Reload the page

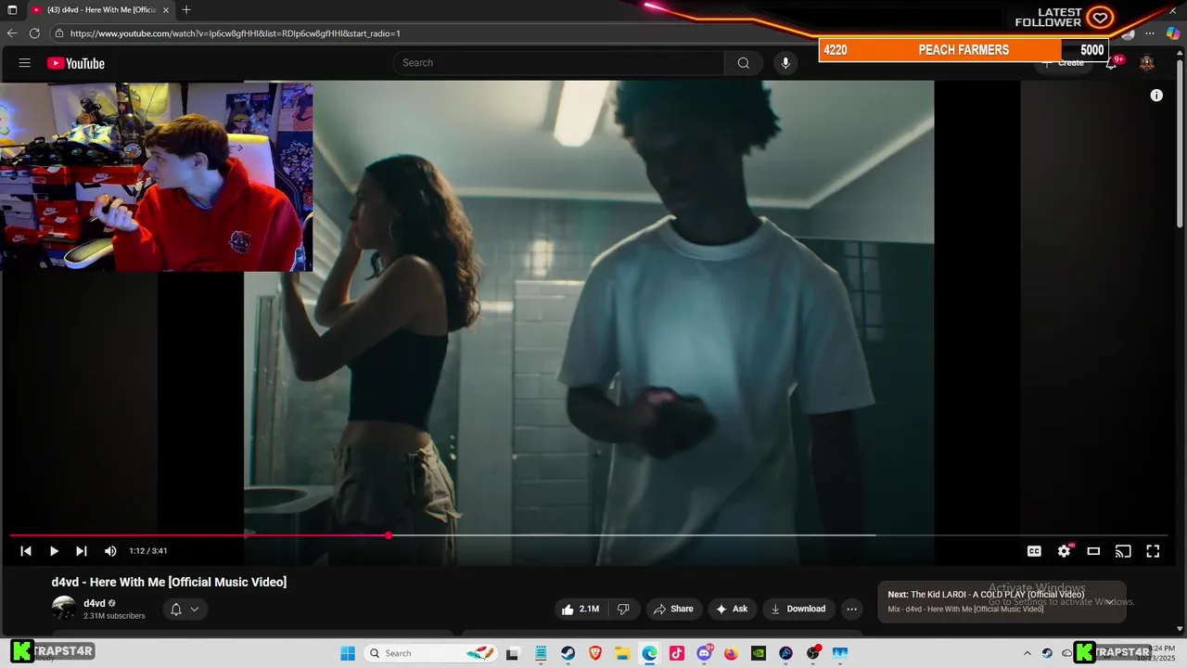click(x=34, y=33)
